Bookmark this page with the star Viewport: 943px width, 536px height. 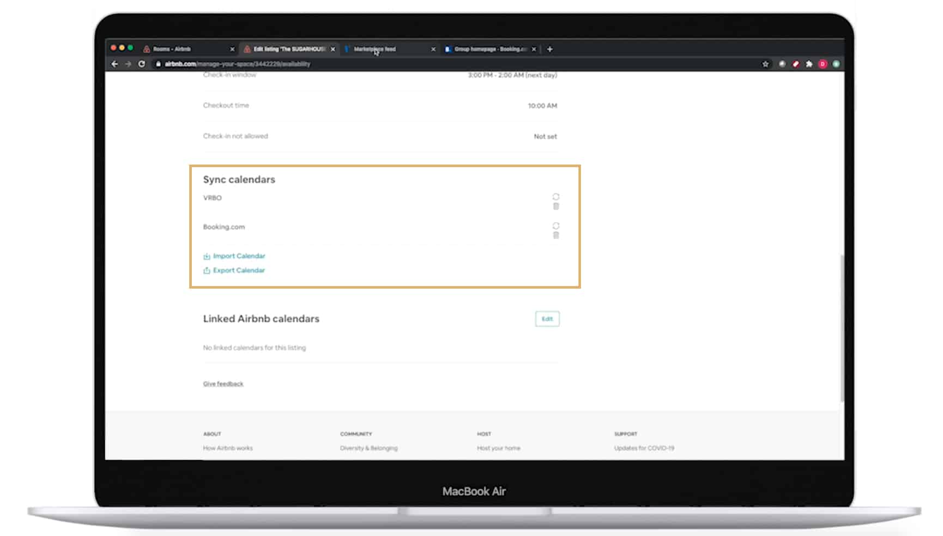(765, 64)
